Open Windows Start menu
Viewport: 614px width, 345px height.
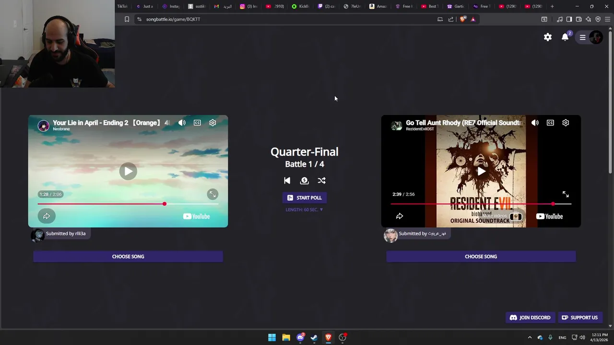tap(272, 337)
